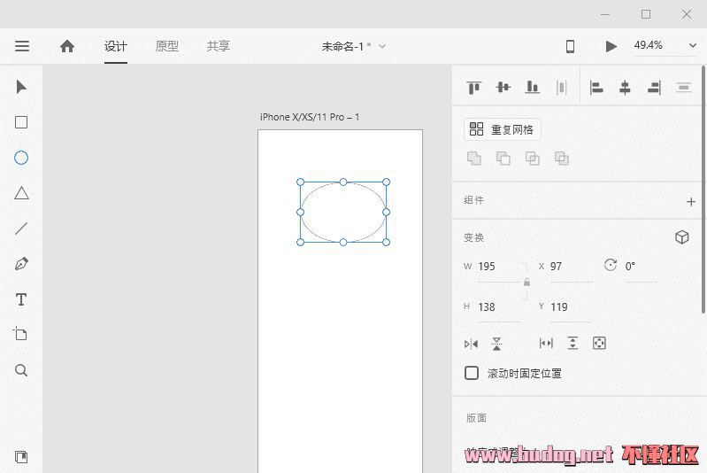Select the Artboard tool
This screenshot has height=473, width=707.
pos(21,334)
